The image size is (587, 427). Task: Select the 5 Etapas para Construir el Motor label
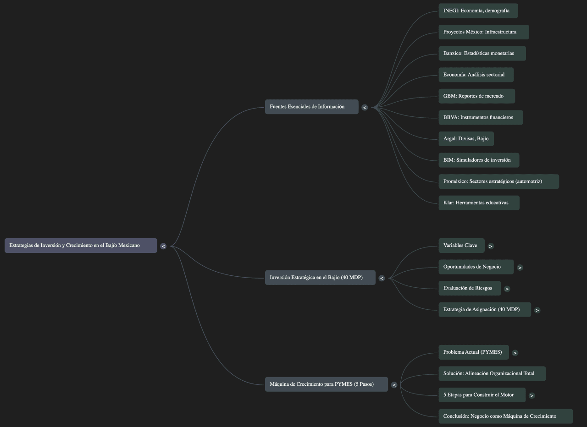click(x=482, y=395)
